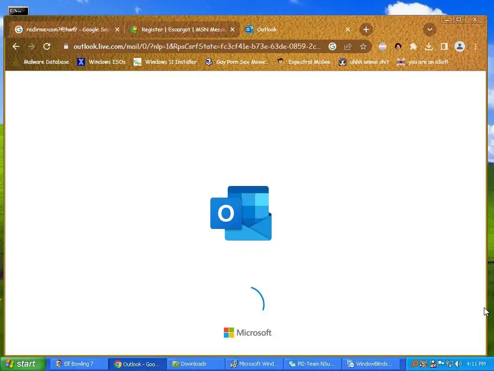
Task: Click the network connection tray icon
Action: (x=450, y=364)
